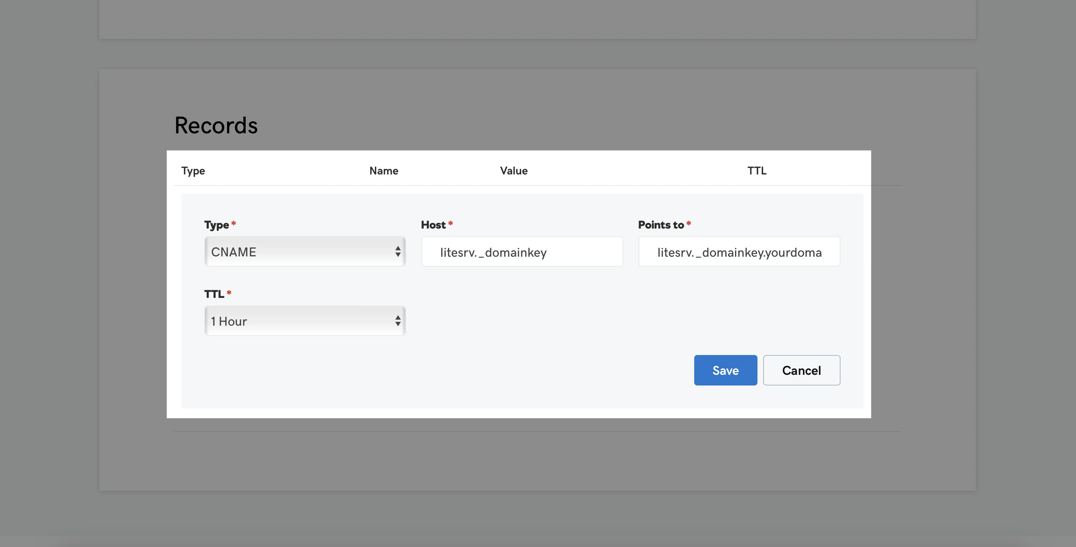Click the Type column header
The height and width of the screenshot is (547, 1076).
[193, 171]
